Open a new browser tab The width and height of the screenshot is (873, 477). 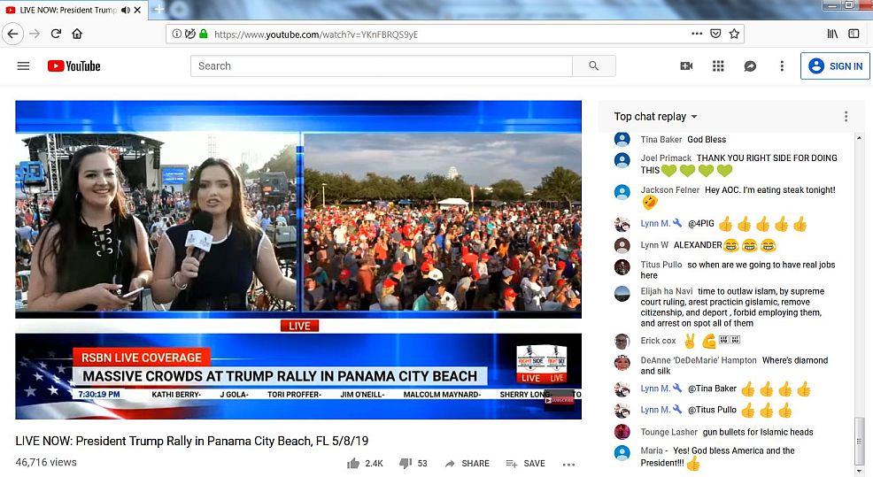tap(159, 10)
